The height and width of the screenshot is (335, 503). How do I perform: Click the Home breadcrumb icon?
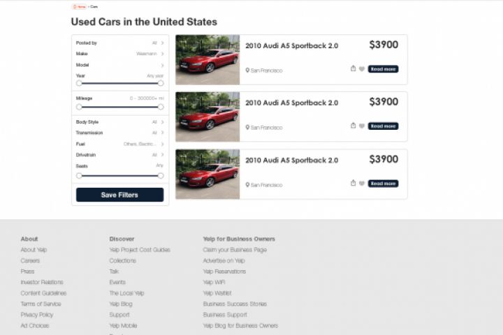pos(75,6)
